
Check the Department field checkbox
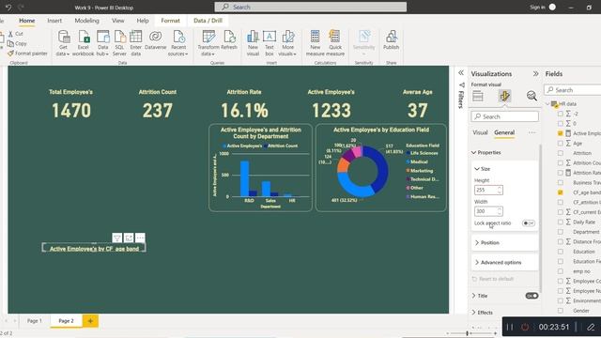[561, 232]
